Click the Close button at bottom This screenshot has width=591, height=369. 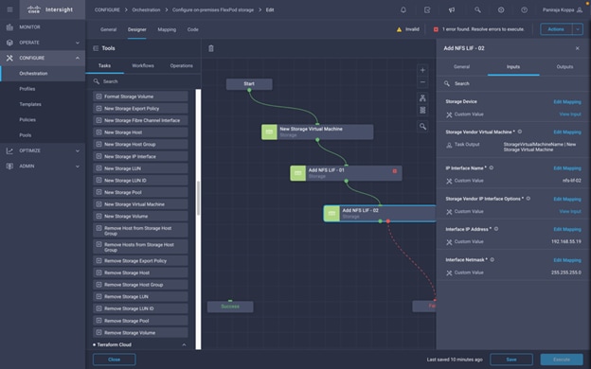click(115, 360)
